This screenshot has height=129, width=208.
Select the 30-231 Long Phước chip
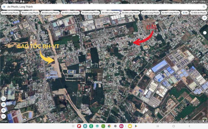(x=30, y=12)
